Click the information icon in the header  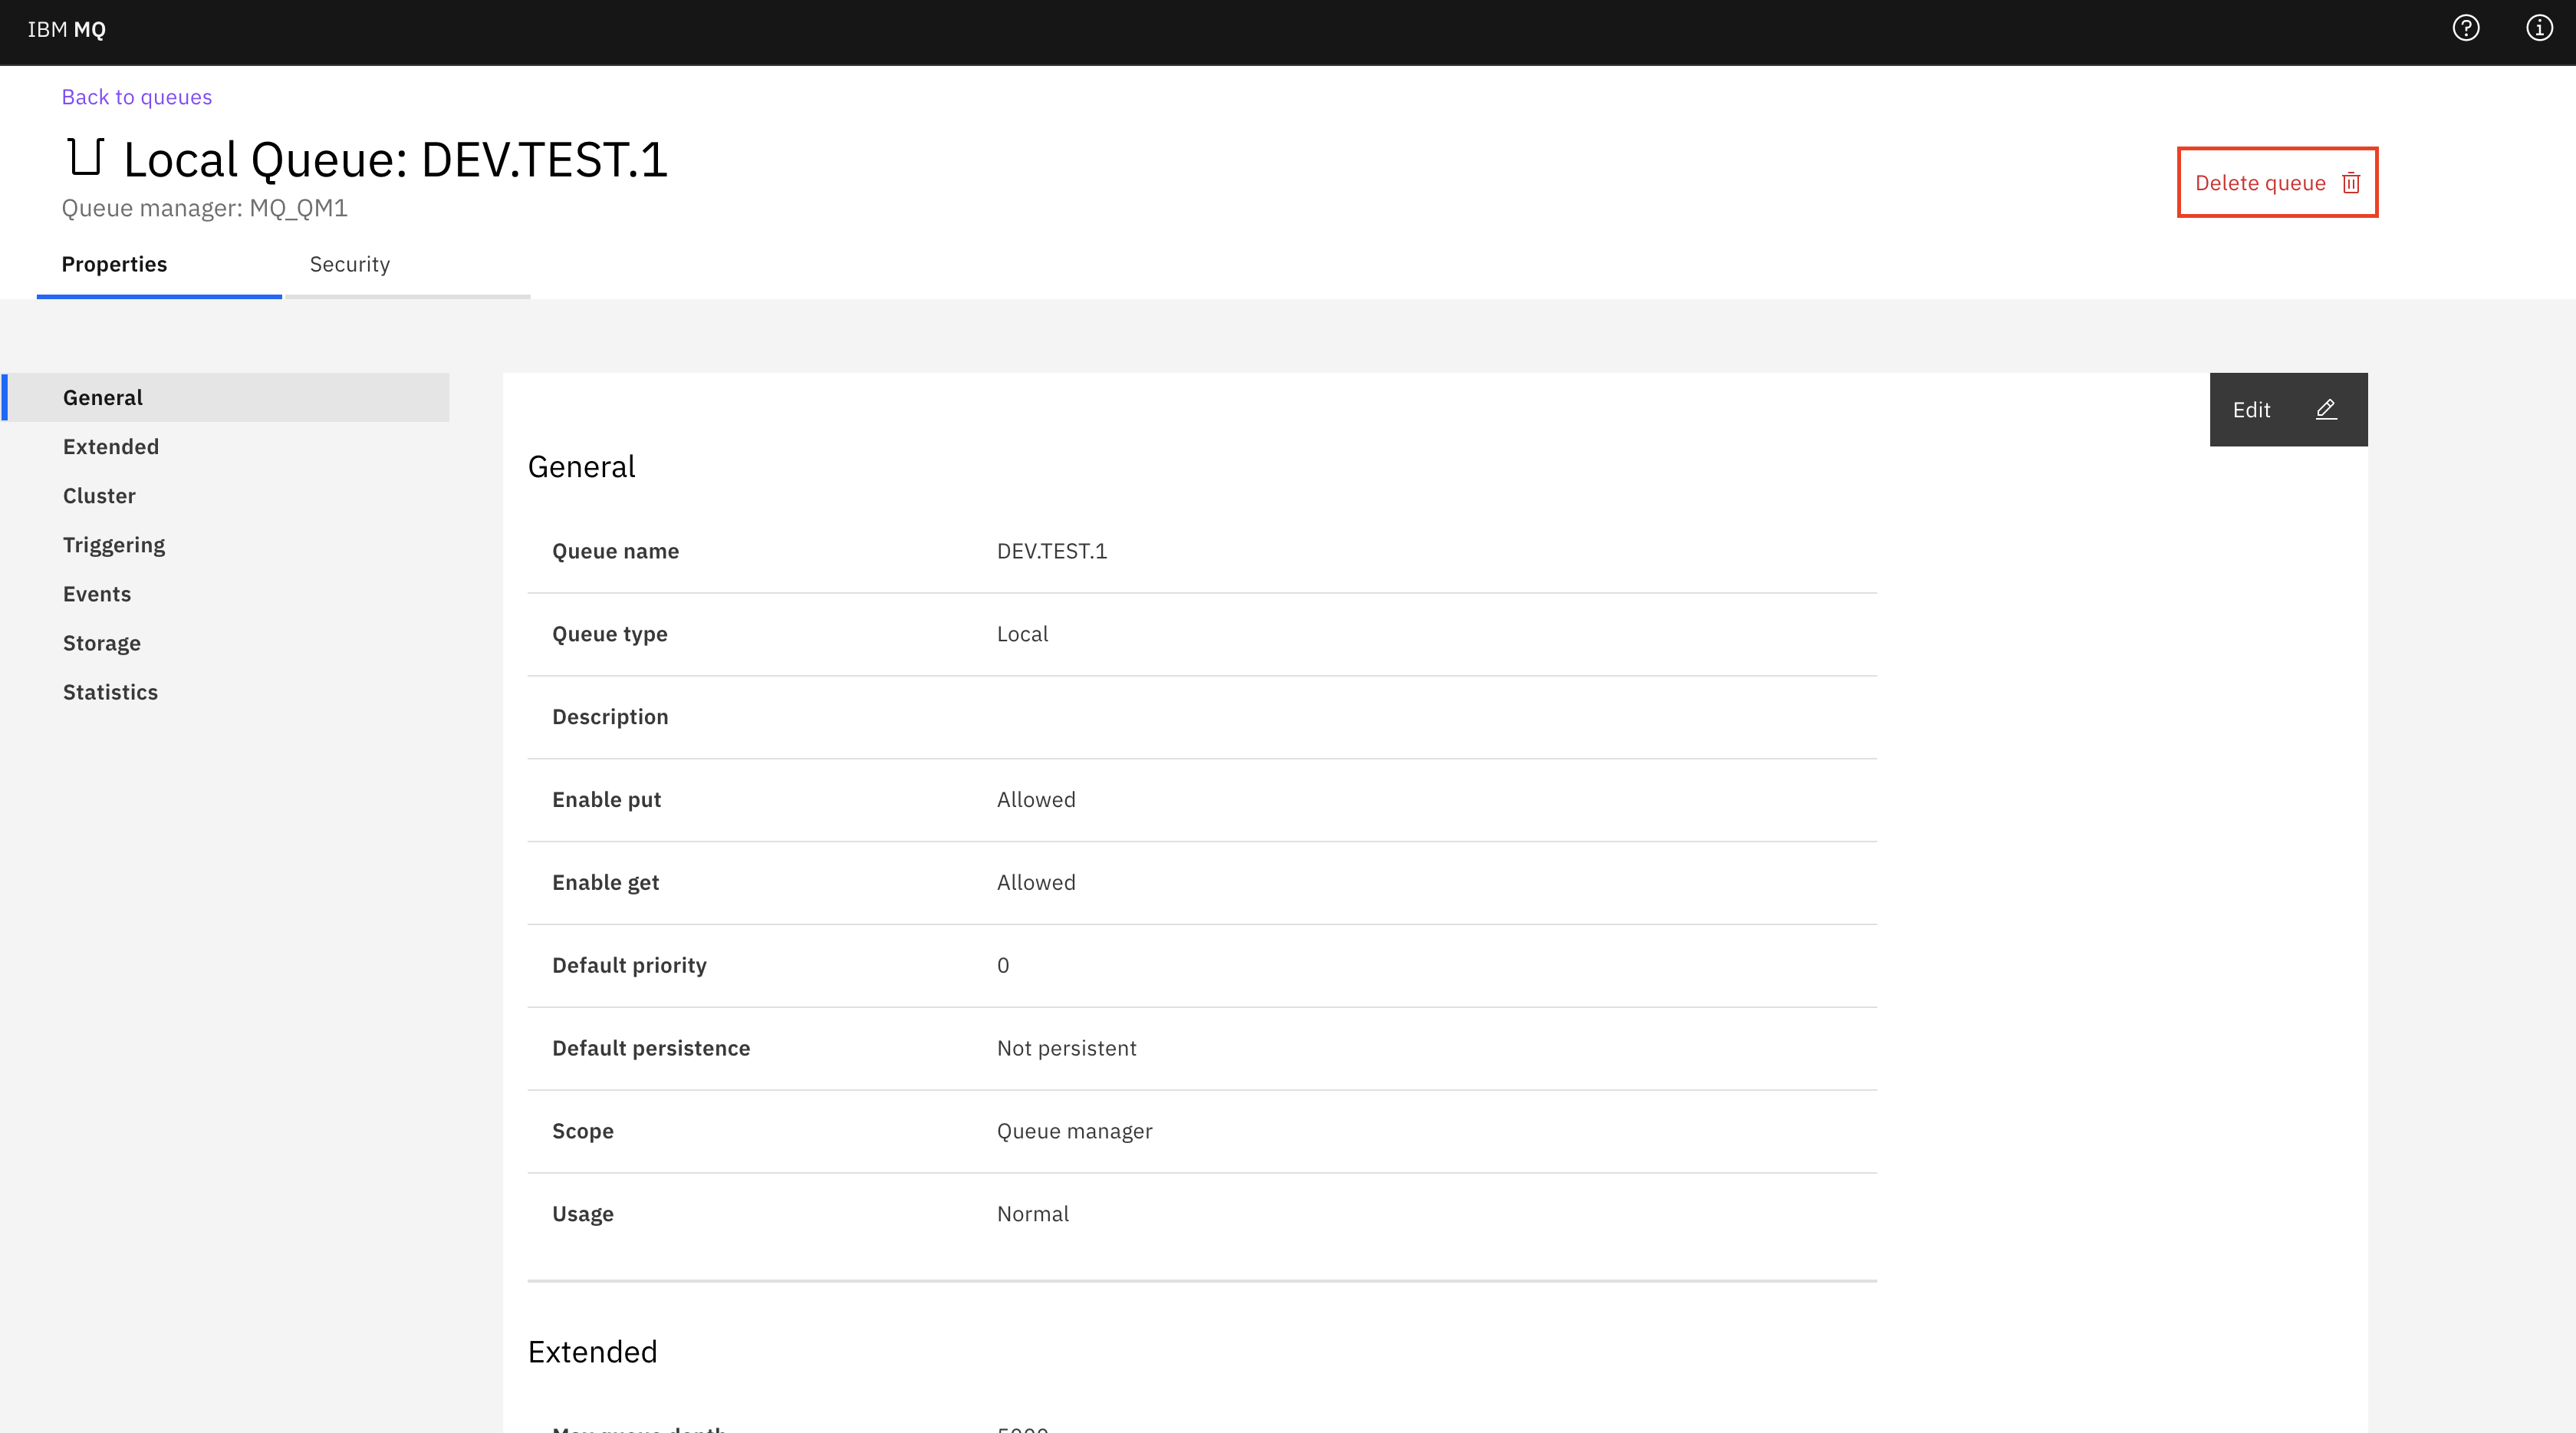tap(2539, 28)
